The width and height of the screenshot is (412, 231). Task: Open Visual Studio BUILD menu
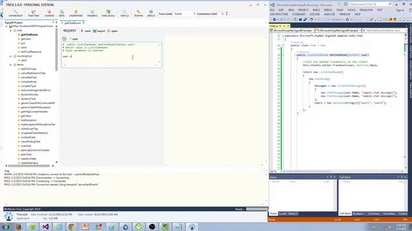click(316, 10)
